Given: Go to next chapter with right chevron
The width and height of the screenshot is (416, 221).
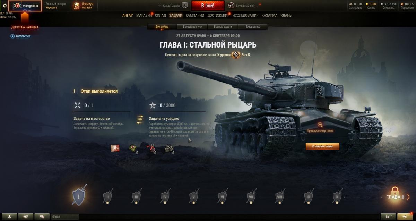Looking at the screenshot, I should 408,197.
